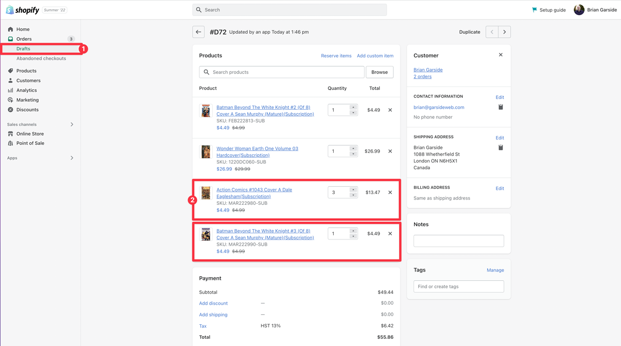Screen dimensions: 621x346
Task: Open Abandoned checkouts
Action: (x=41, y=58)
